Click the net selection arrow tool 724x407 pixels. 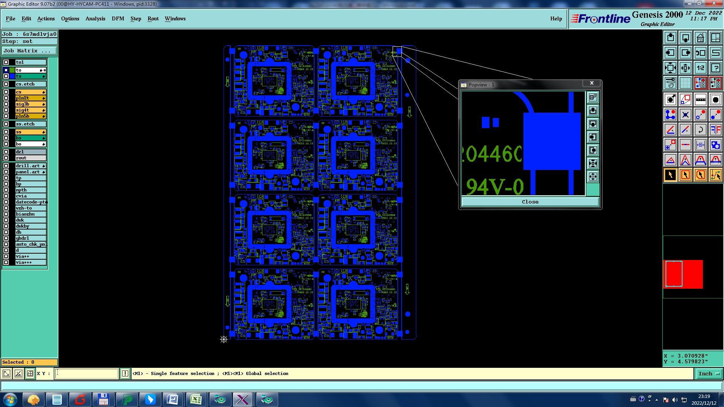point(715,175)
